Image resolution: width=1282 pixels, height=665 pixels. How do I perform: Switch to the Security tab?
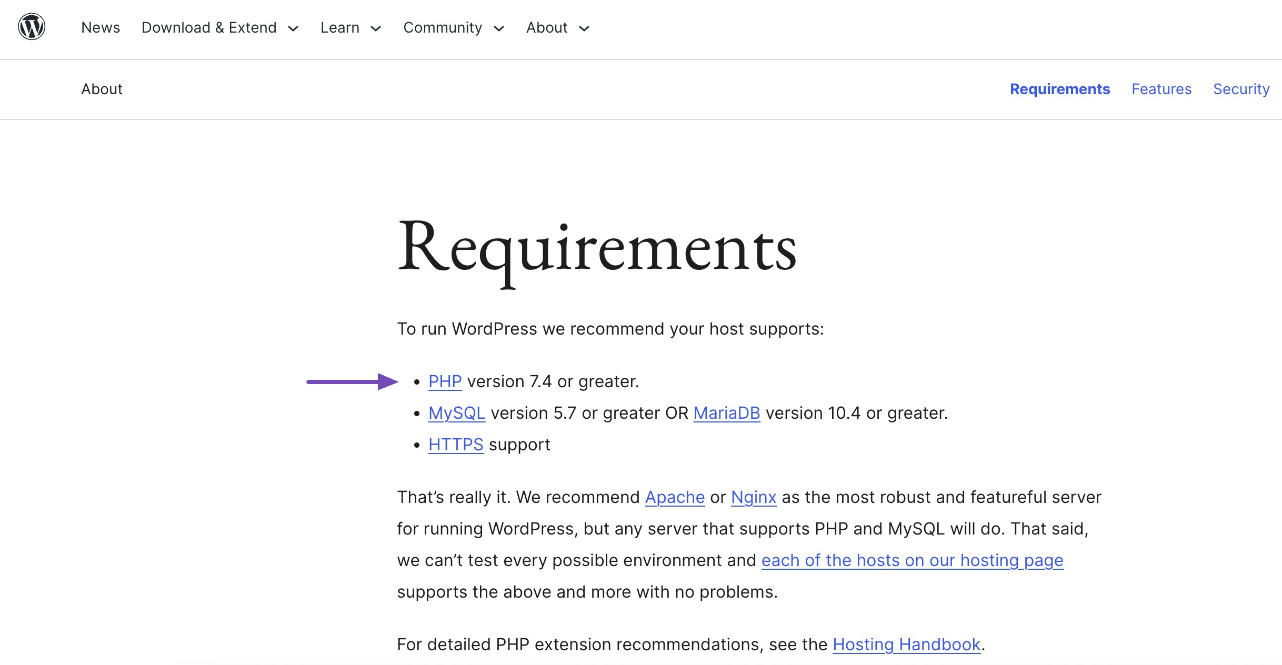1241,89
